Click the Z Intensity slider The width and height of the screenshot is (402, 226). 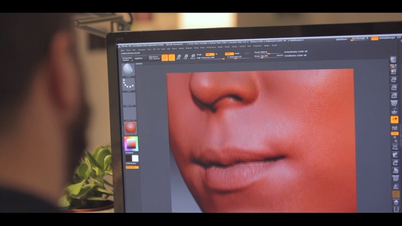[x=239, y=57]
